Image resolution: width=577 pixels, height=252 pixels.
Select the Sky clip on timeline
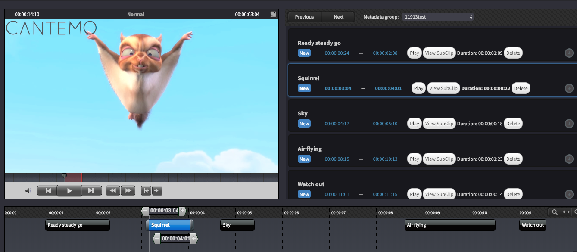[x=237, y=225]
